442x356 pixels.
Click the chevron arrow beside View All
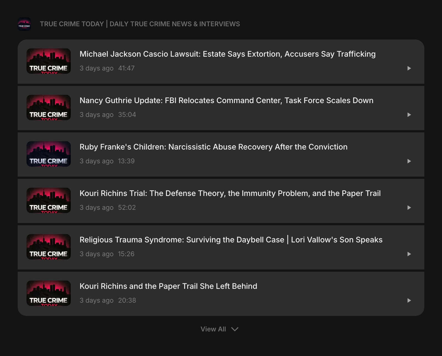point(235,329)
